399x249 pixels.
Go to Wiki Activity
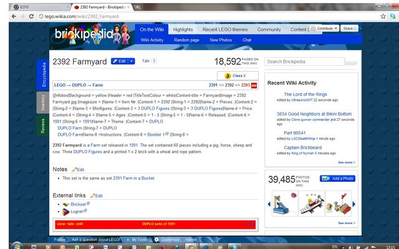[x=152, y=40]
